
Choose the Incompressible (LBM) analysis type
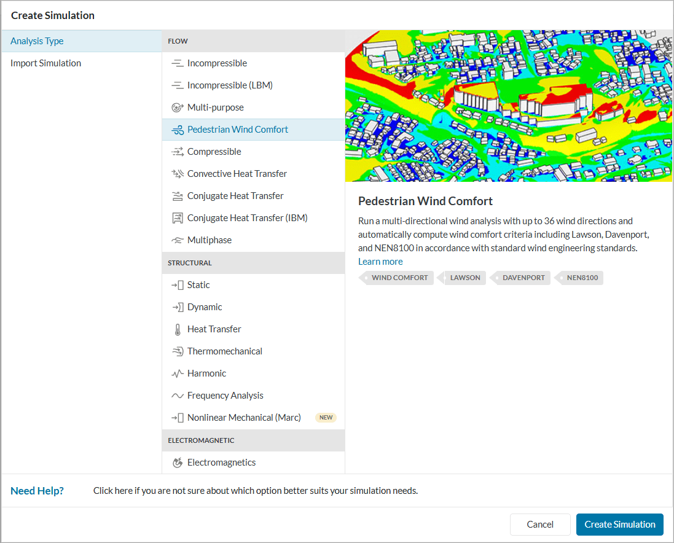coord(177,85)
